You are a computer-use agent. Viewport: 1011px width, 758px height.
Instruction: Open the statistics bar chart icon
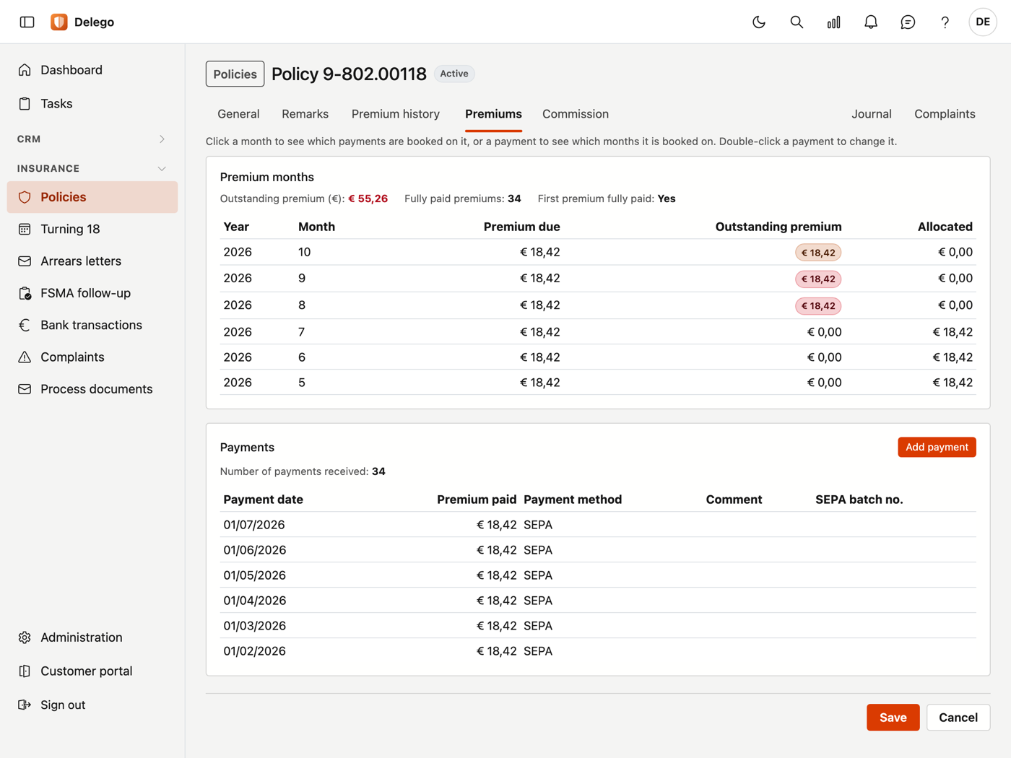click(833, 22)
